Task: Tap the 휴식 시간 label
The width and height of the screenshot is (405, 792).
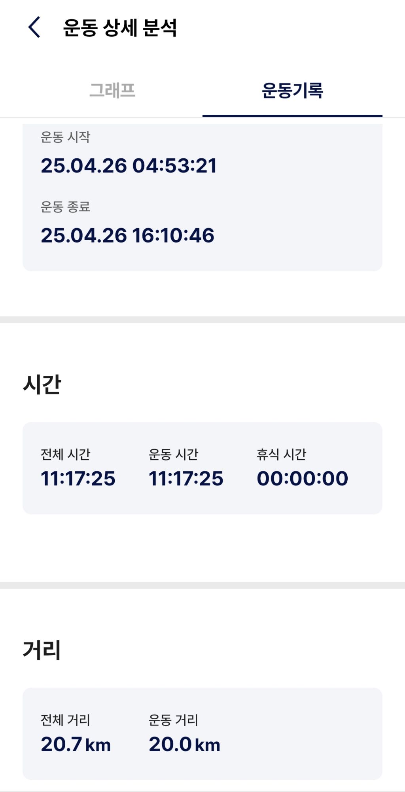Action: pyautogui.click(x=281, y=454)
